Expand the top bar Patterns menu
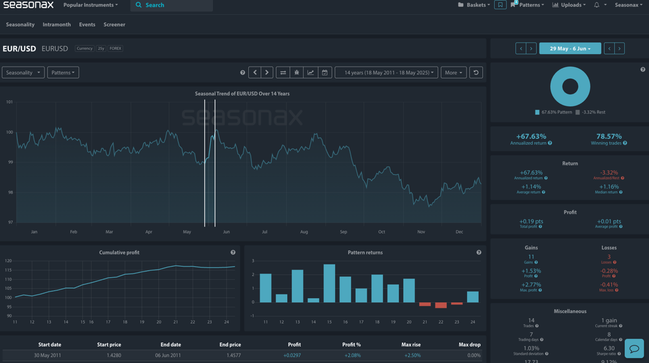Screen dimensions: 649x363 (x=531, y=5)
